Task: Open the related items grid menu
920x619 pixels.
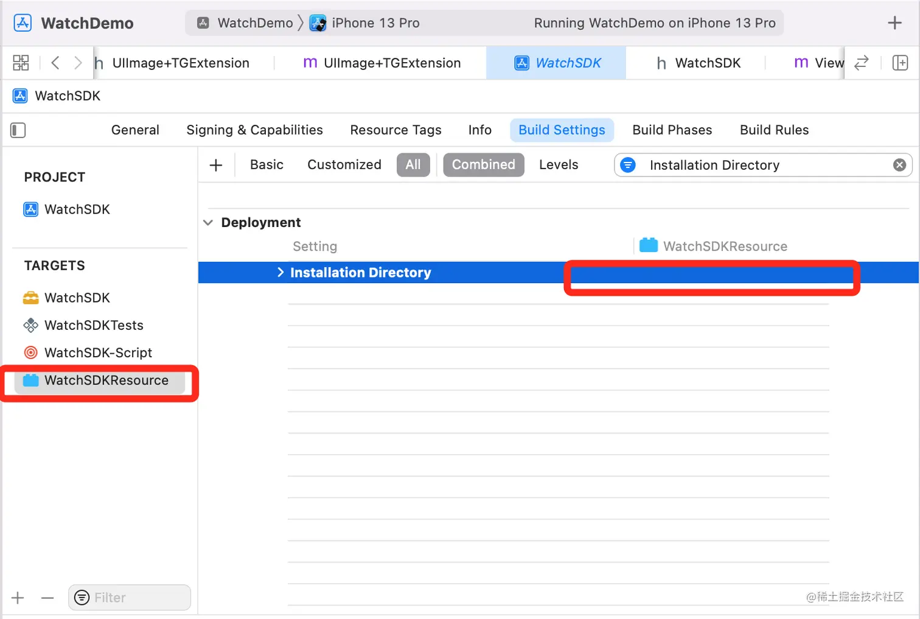Action: click(21, 63)
